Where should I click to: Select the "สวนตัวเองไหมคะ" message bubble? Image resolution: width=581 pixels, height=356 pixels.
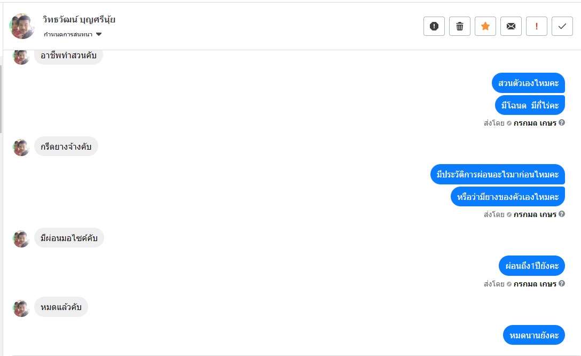click(x=528, y=83)
